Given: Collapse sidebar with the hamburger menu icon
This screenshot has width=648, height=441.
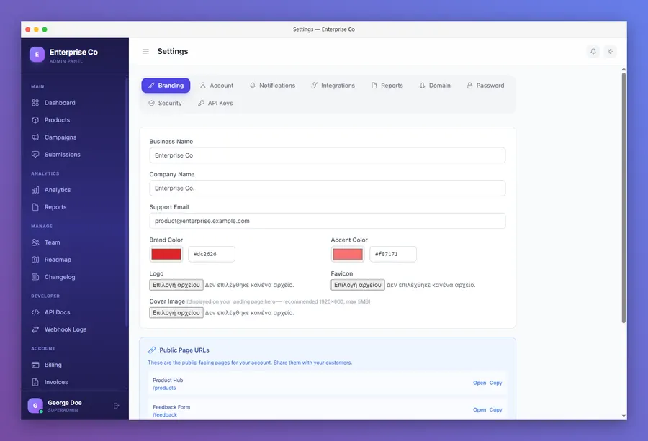Looking at the screenshot, I should point(145,52).
